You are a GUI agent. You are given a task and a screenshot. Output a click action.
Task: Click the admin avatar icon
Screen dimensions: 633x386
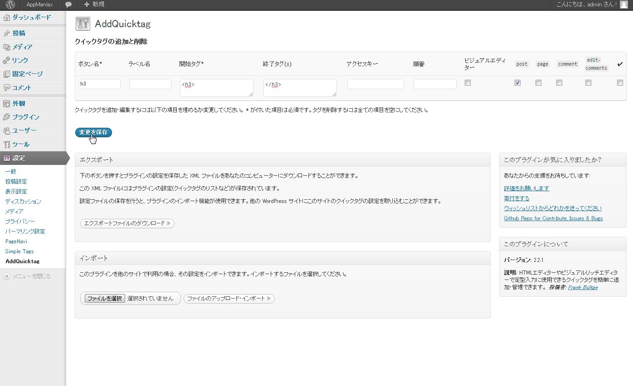(x=624, y=5)
